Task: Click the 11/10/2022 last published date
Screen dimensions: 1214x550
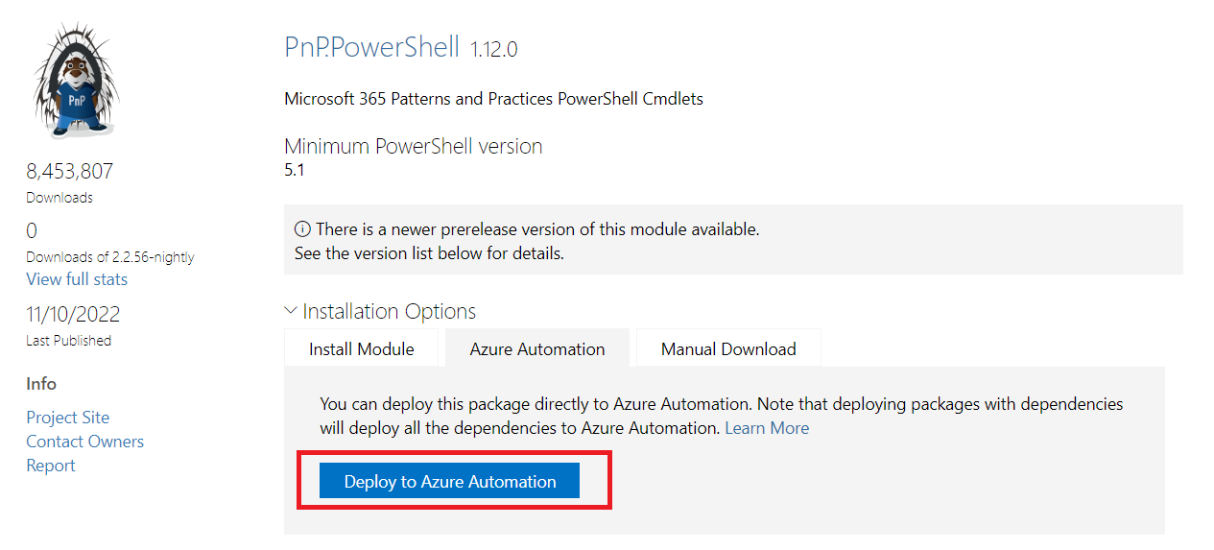Action: tap(73, 315)
